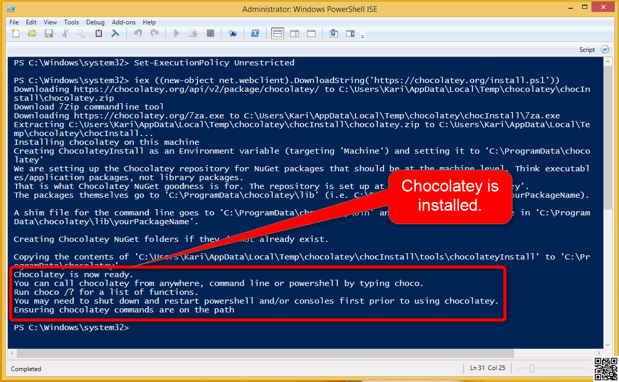This screenshot has height=382, width=619.
Task: Open the toolbar overflow options arrow
Action: click(363, 36)
